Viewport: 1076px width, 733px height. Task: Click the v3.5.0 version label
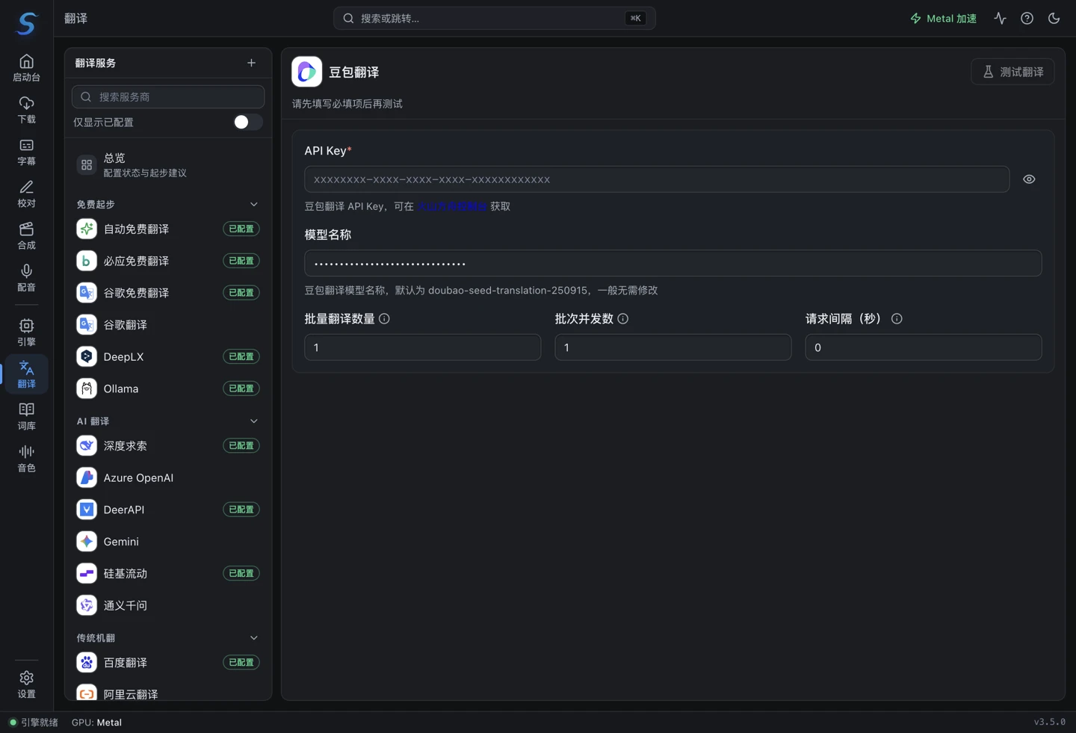point(1050,723)
